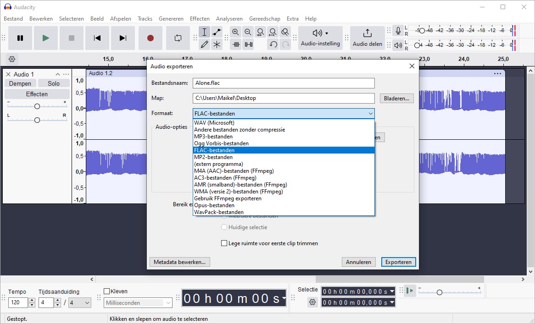Adjust the track gain slider
535x324 pixels.
37,106
